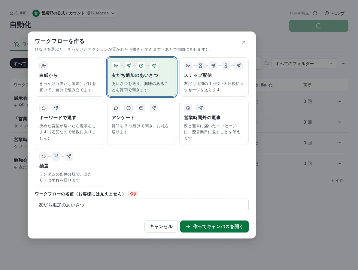Viewport: 358px width, 270px height.
Task: Click the clock icon on 営業時間外の返事 card
Action: pyautogui.click(x=188, y=108)
